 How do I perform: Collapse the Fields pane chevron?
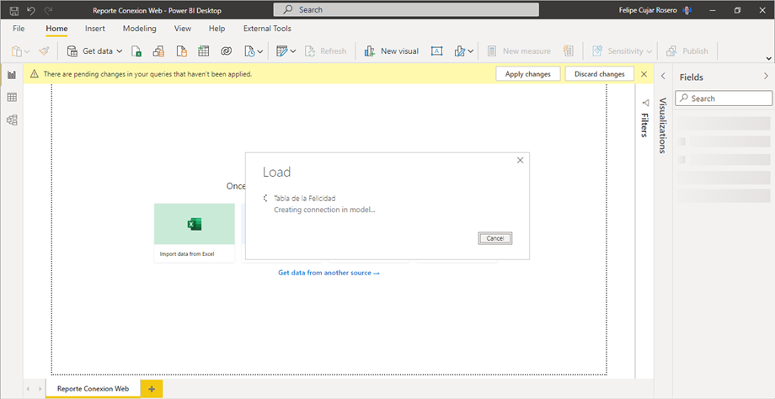[x=766, y=76]
